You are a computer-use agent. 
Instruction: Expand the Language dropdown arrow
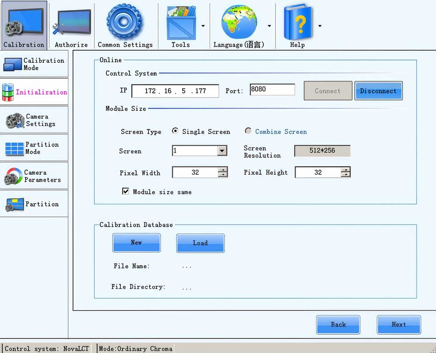click(269, 26)
